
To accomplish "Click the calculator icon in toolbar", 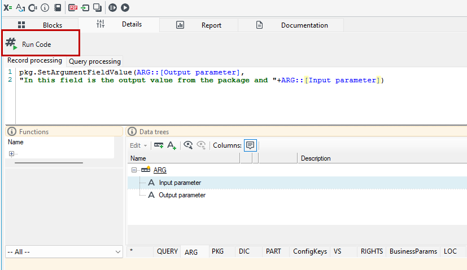I will click(58, 7).
